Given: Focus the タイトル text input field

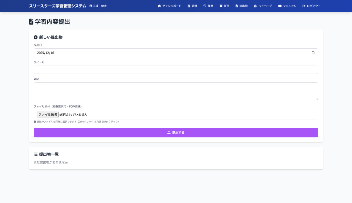Looking at the screenshot, I should click(176, 70).
